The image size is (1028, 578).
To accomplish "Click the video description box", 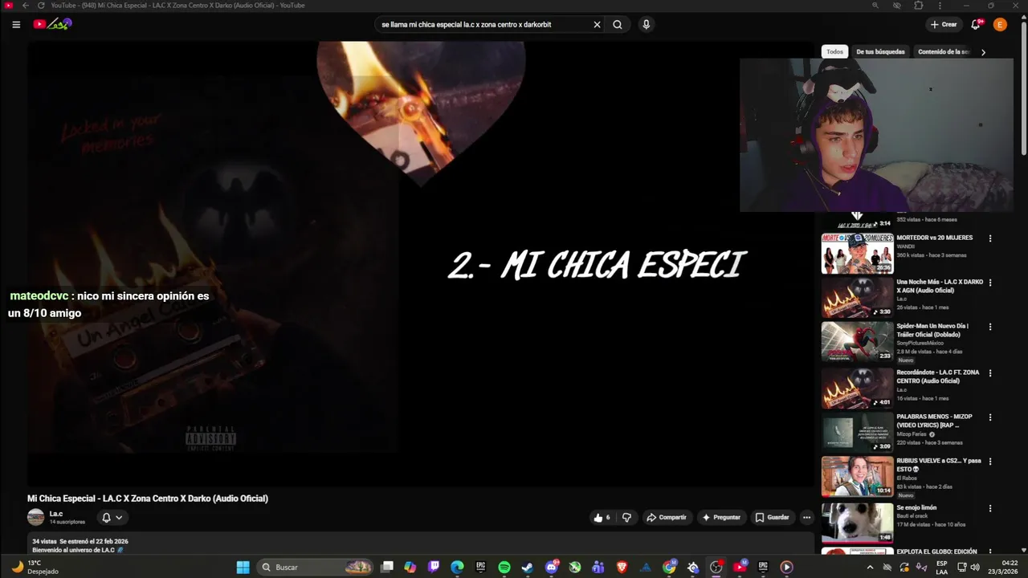I will pyautogui.click(x=421, y=544).
